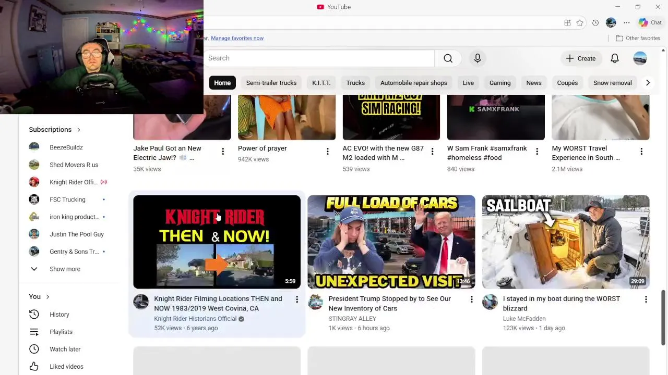Open the browser split screen icon
The width and height of the screenshot is (668, 375).
click(567, 22)
